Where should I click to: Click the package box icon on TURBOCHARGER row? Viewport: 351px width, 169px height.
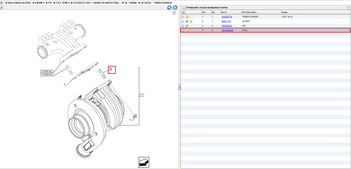pyautogui.click(x=187, y=17)
